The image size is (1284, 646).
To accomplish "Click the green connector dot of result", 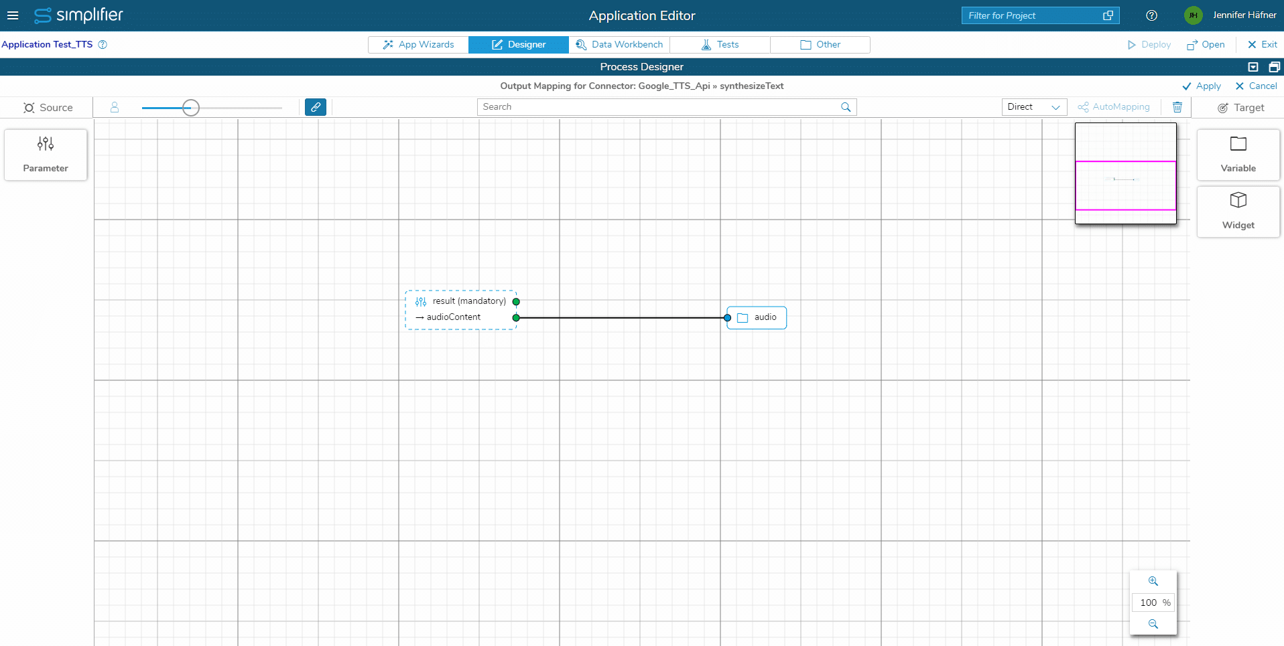I will tap(516, 302).
